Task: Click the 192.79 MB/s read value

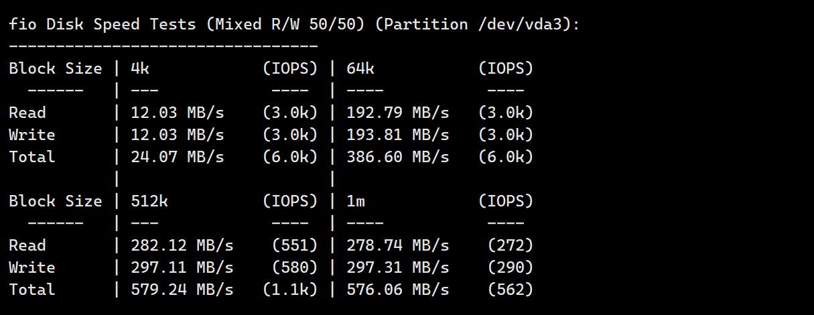Action: point(397,113)
